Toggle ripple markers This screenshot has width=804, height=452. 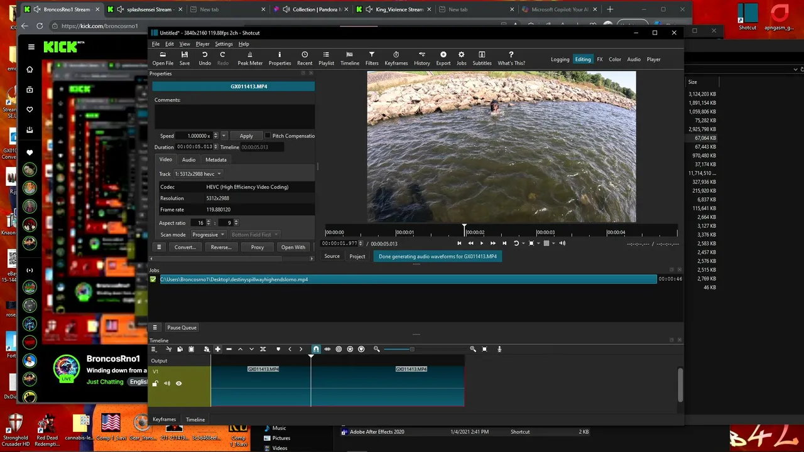pyautogui.click(x=361, y=349)
